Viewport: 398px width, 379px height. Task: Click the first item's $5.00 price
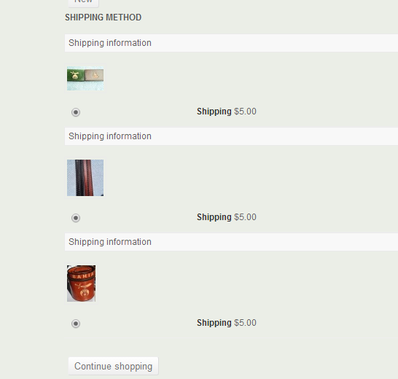click(x=245, y=112)
